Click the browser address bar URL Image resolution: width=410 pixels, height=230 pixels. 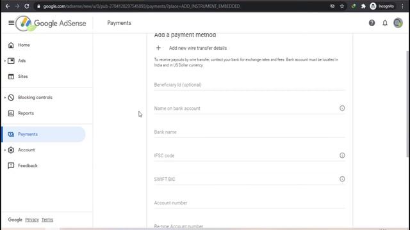pos(142,6)
